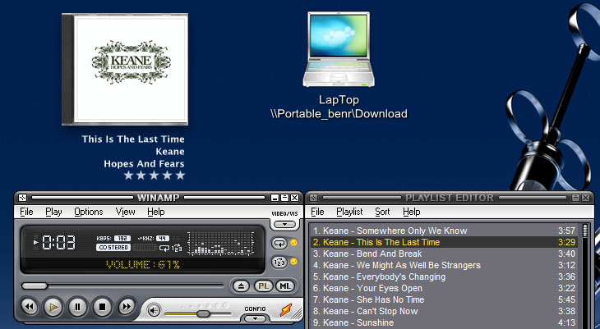Click the yellow repeat status light
The image size is (600, 329).
click(294, 242)
